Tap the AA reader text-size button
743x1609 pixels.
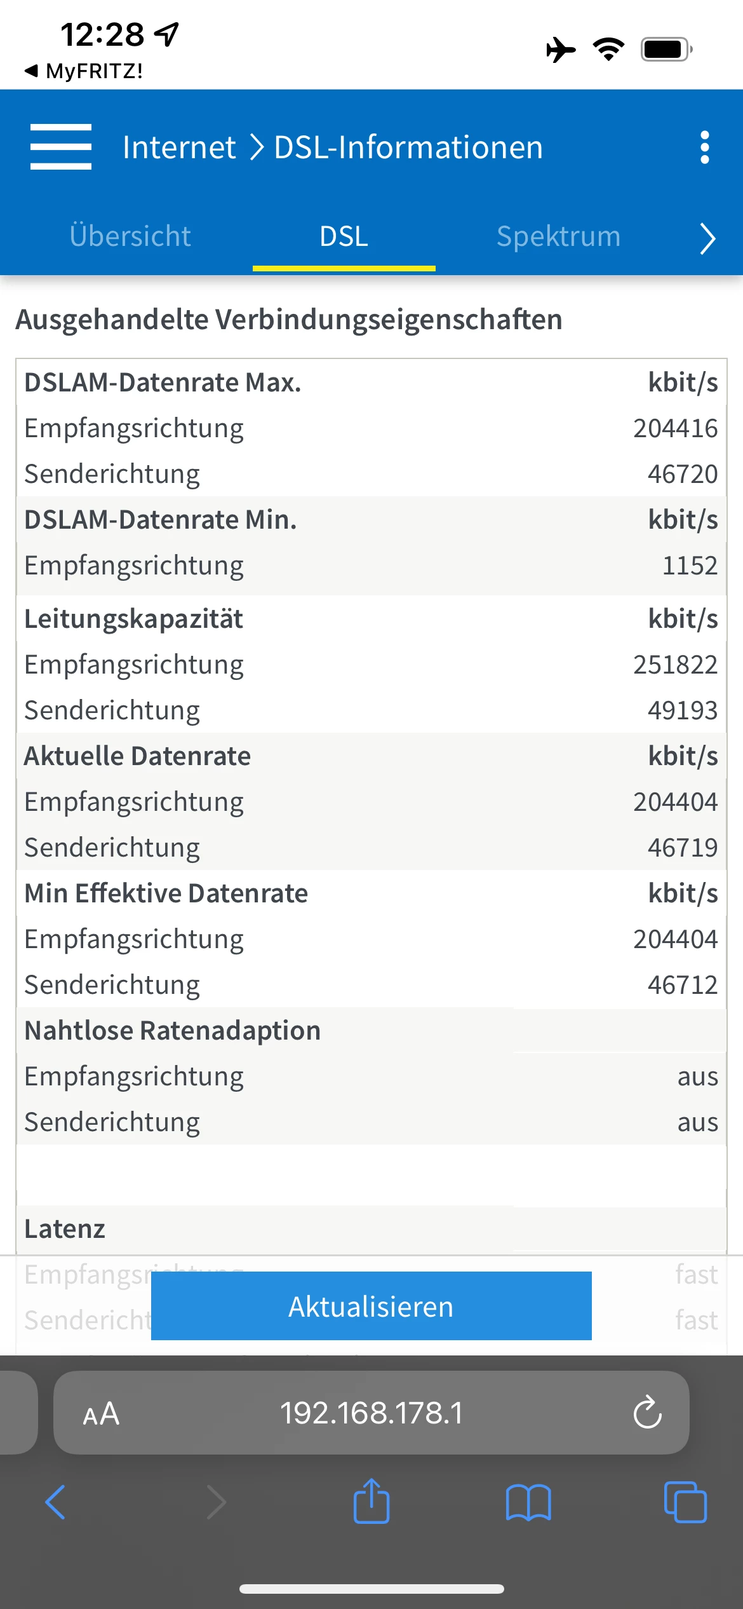[101, 1414]
